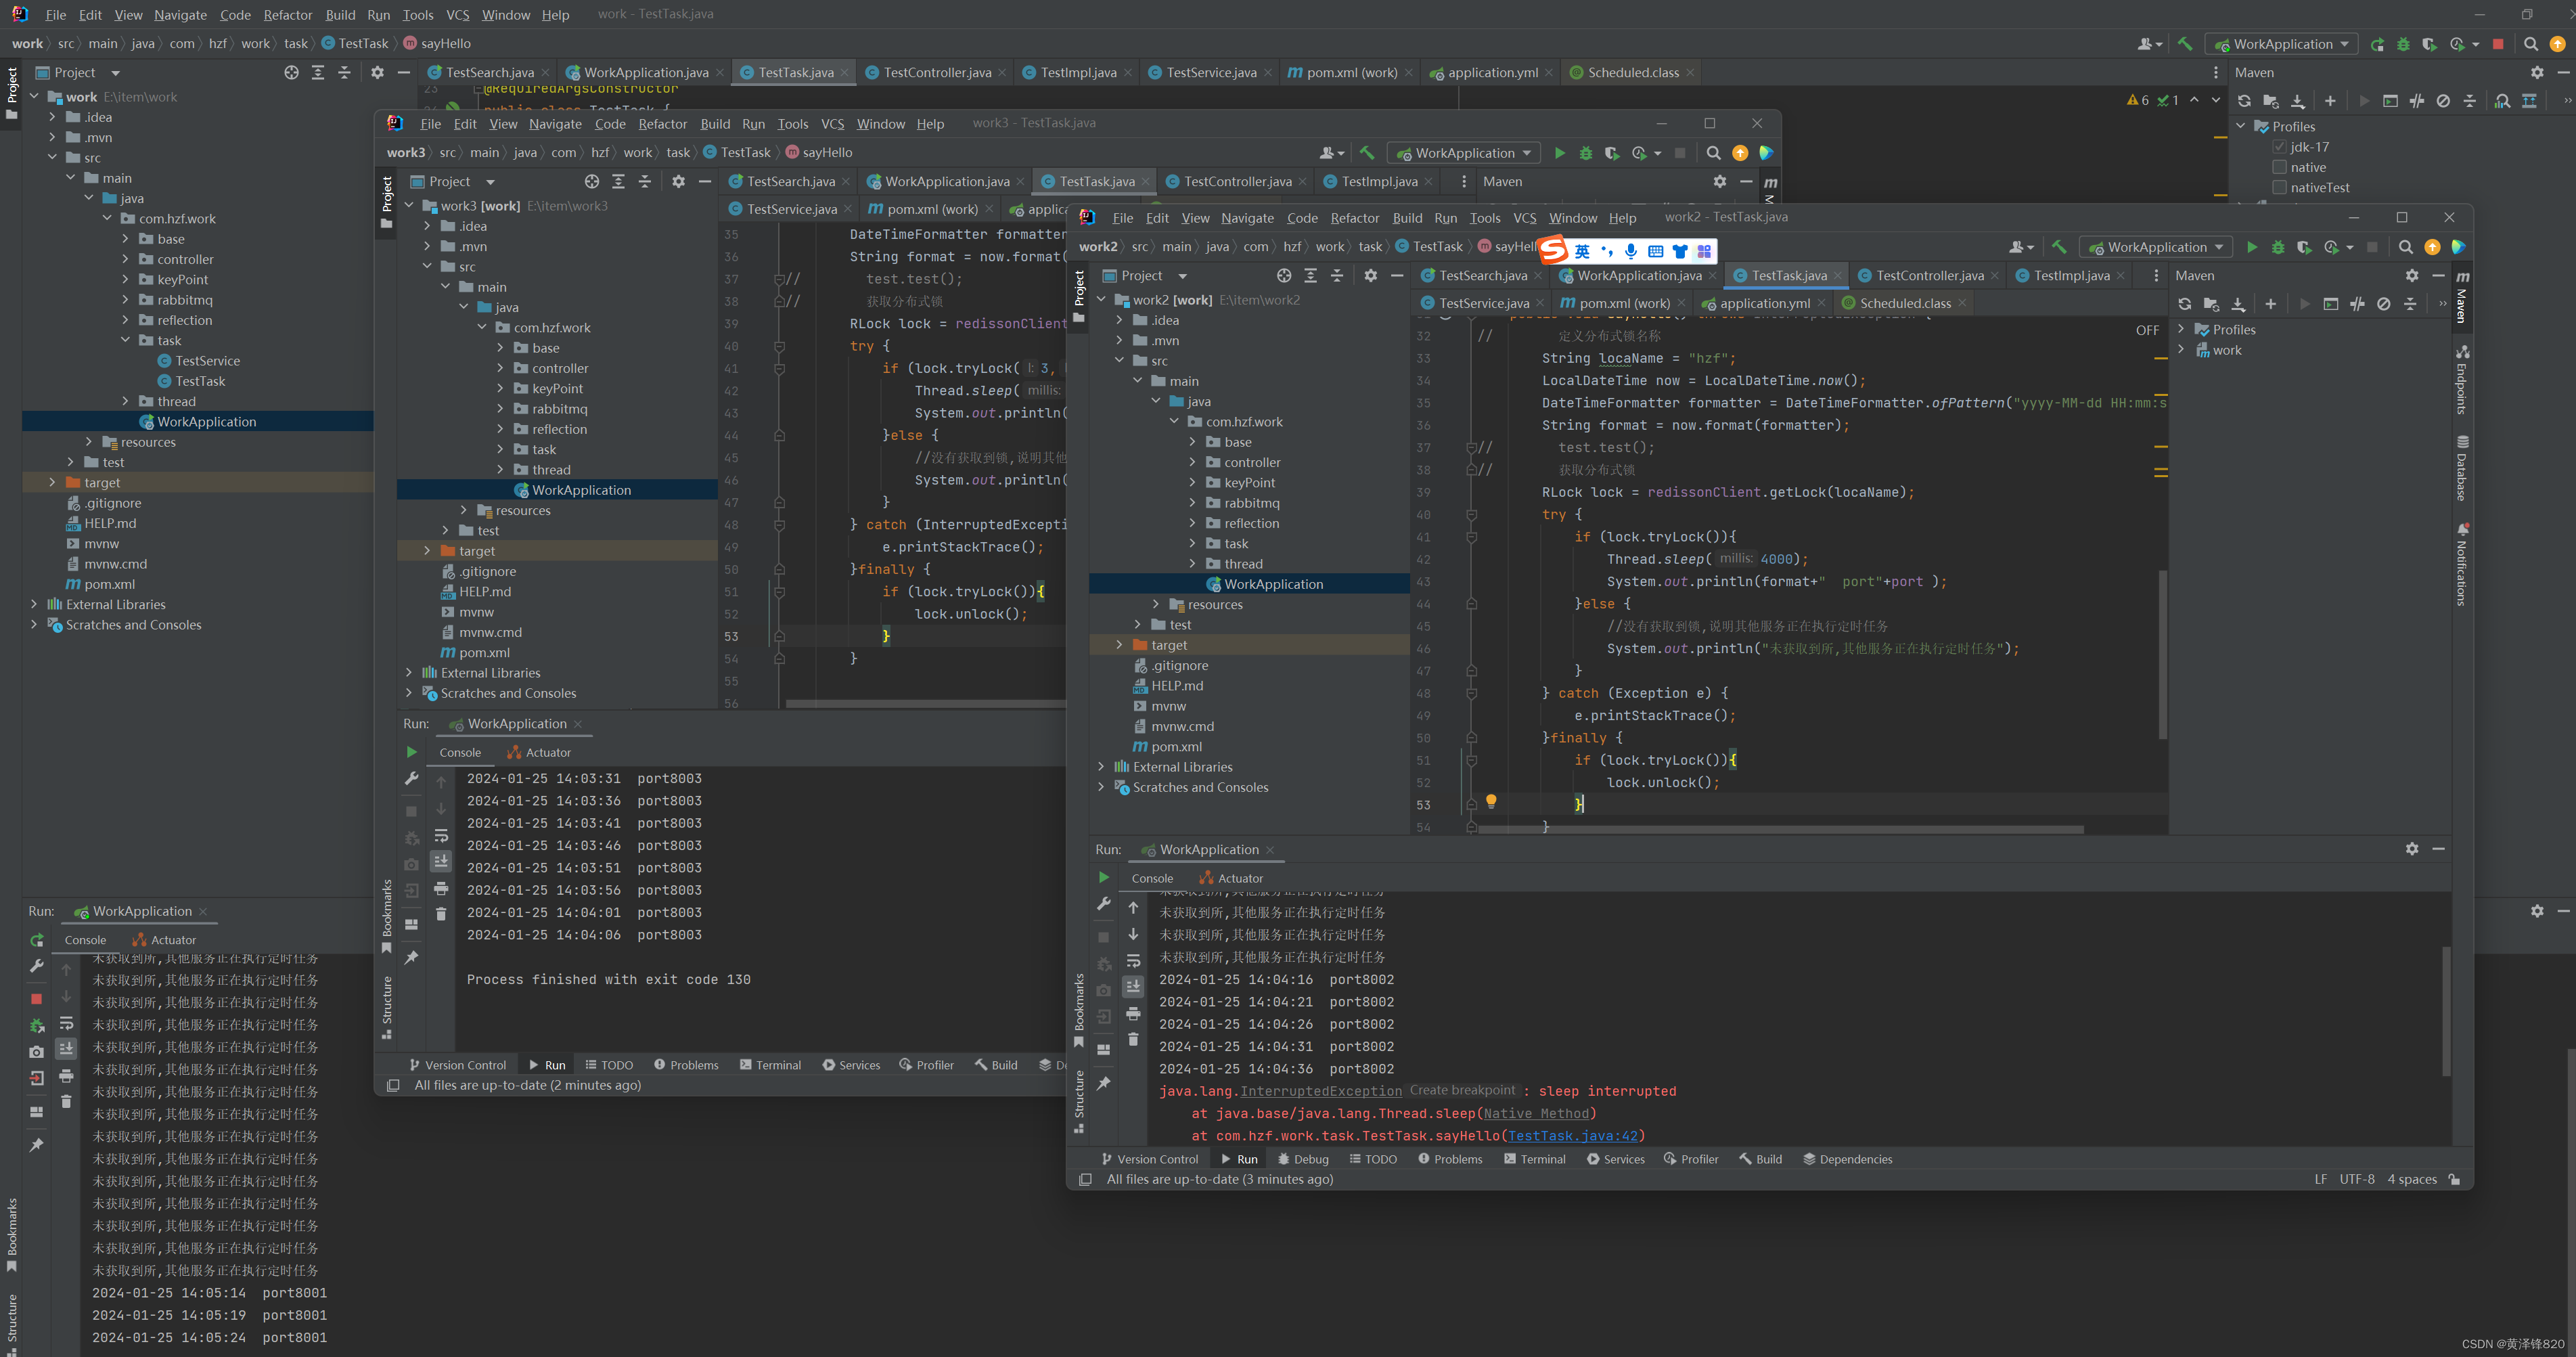Expand External Libraries in work3 project tree

409,673
